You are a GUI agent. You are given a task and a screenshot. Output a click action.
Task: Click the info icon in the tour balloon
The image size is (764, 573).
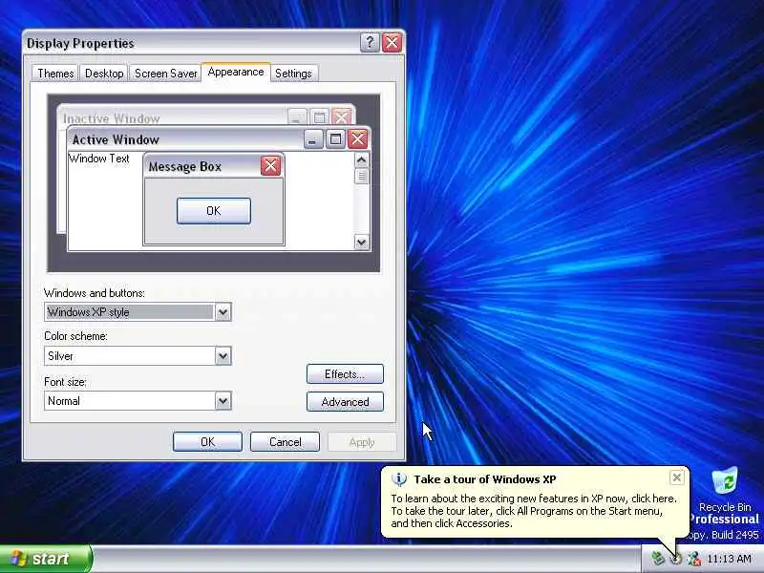click(398, 479)
